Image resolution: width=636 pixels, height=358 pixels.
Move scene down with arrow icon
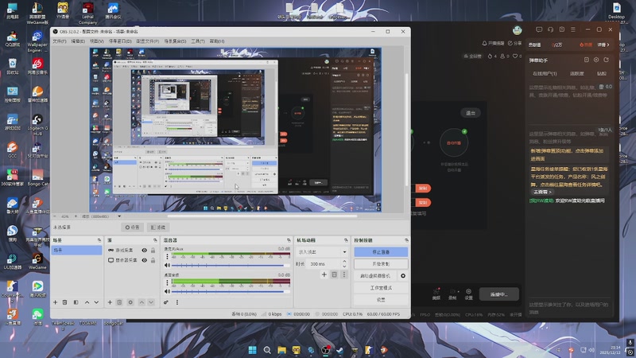(x=96, y=302)
